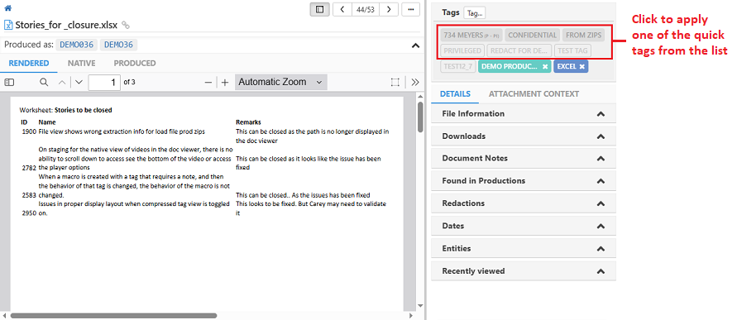Click the horizontal scrollbar right arrow
The height and width of the screenshot is (320, 737).
(x=411, y=316)
